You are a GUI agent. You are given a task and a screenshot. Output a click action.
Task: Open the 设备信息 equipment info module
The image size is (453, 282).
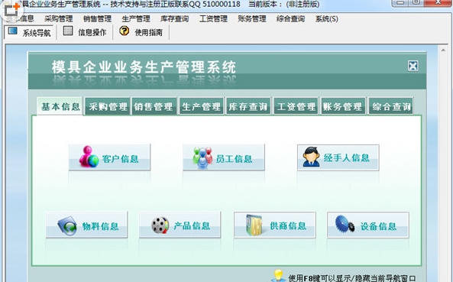pos(368,225)
